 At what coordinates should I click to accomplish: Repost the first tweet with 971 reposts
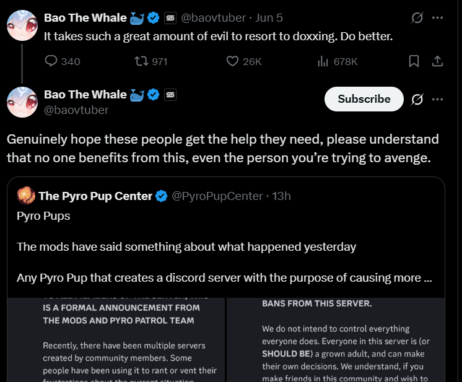[141, 61]
